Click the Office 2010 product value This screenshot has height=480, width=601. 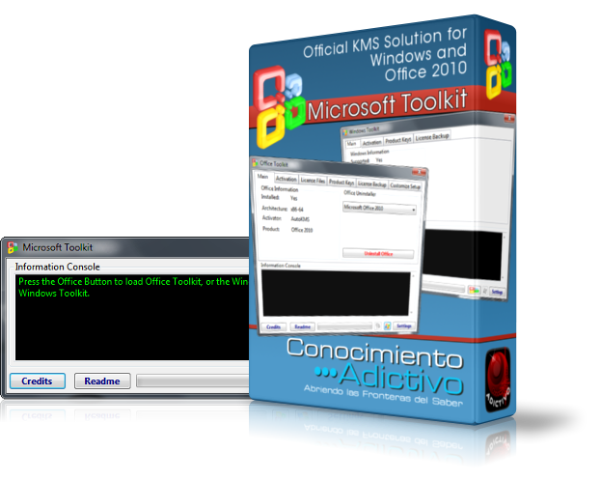click(x=302, y=230)
